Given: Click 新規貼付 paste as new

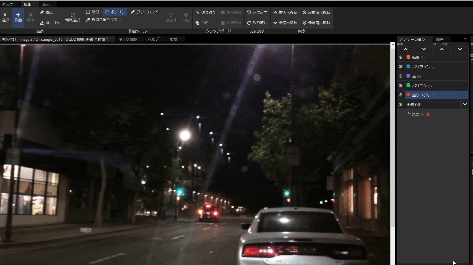Looking at the screenshot, I should [x=231, y=12].
